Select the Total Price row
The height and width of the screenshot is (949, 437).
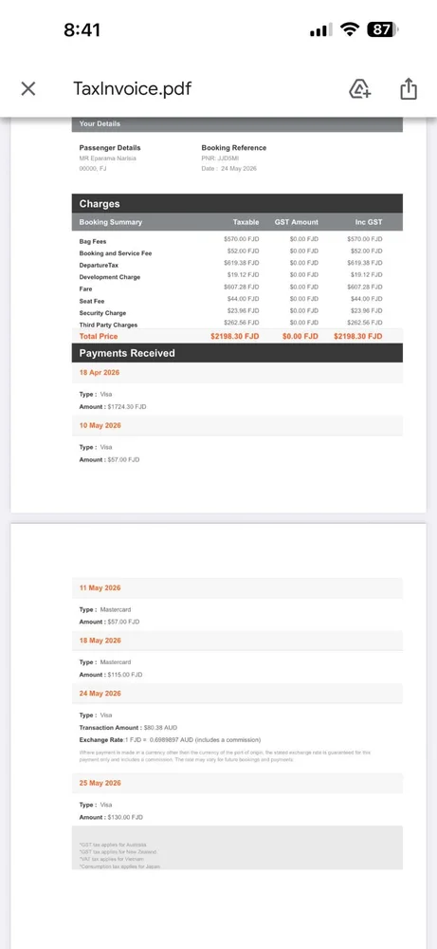point(237,336)
